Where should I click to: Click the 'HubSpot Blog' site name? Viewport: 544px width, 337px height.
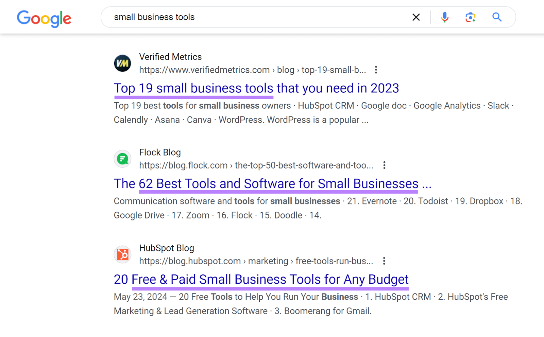pos(166,248)
